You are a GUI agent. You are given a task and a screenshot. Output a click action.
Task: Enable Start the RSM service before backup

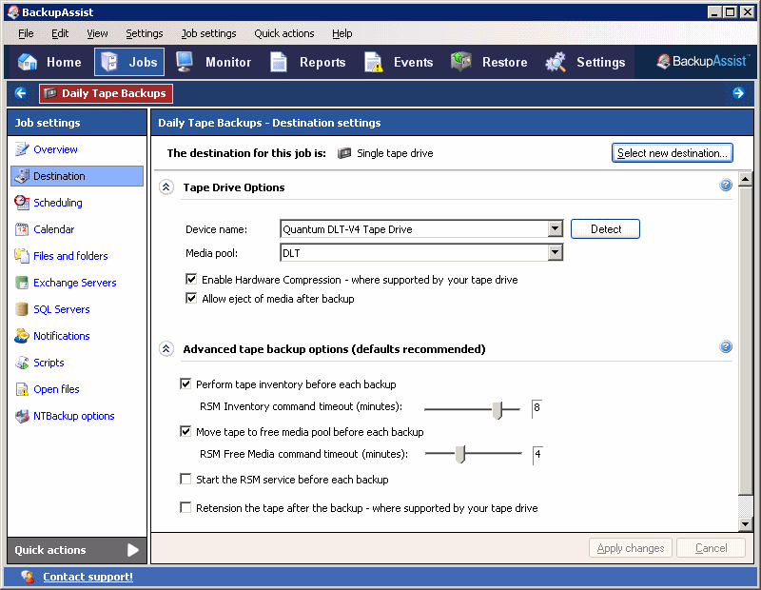tap(185, 480)
